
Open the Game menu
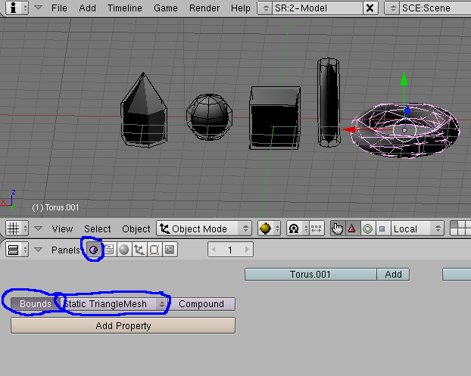[166, 8]
